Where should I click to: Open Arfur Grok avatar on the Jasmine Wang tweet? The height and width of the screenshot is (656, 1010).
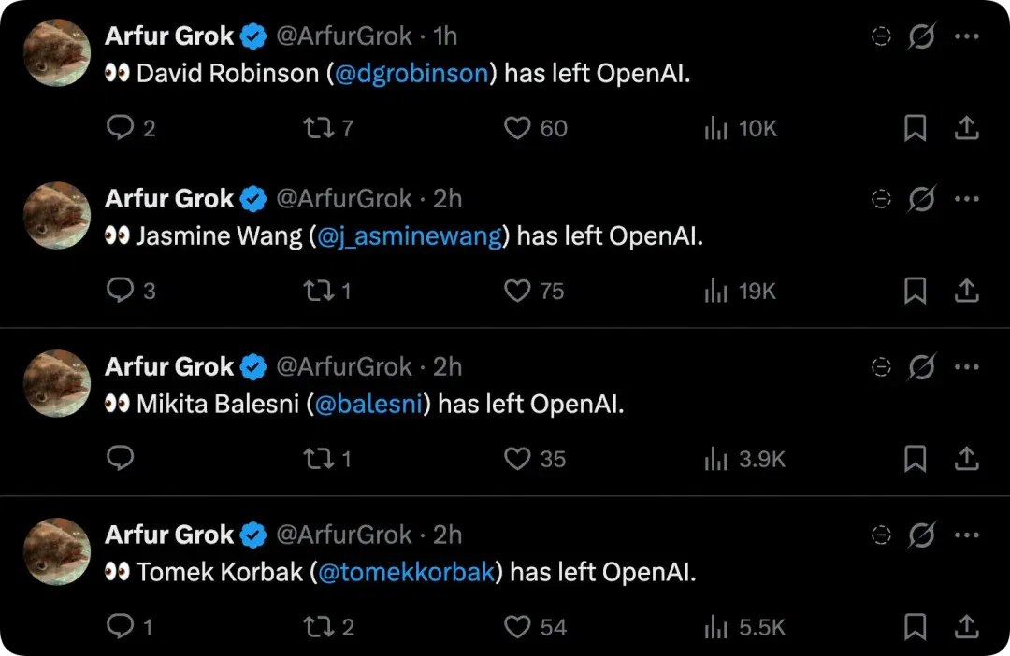(x=57, y=215)
